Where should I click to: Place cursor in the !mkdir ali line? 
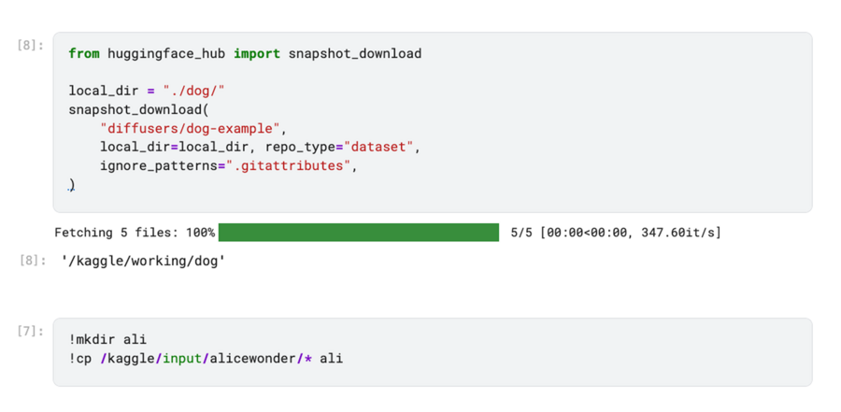[x=107, y=339]
